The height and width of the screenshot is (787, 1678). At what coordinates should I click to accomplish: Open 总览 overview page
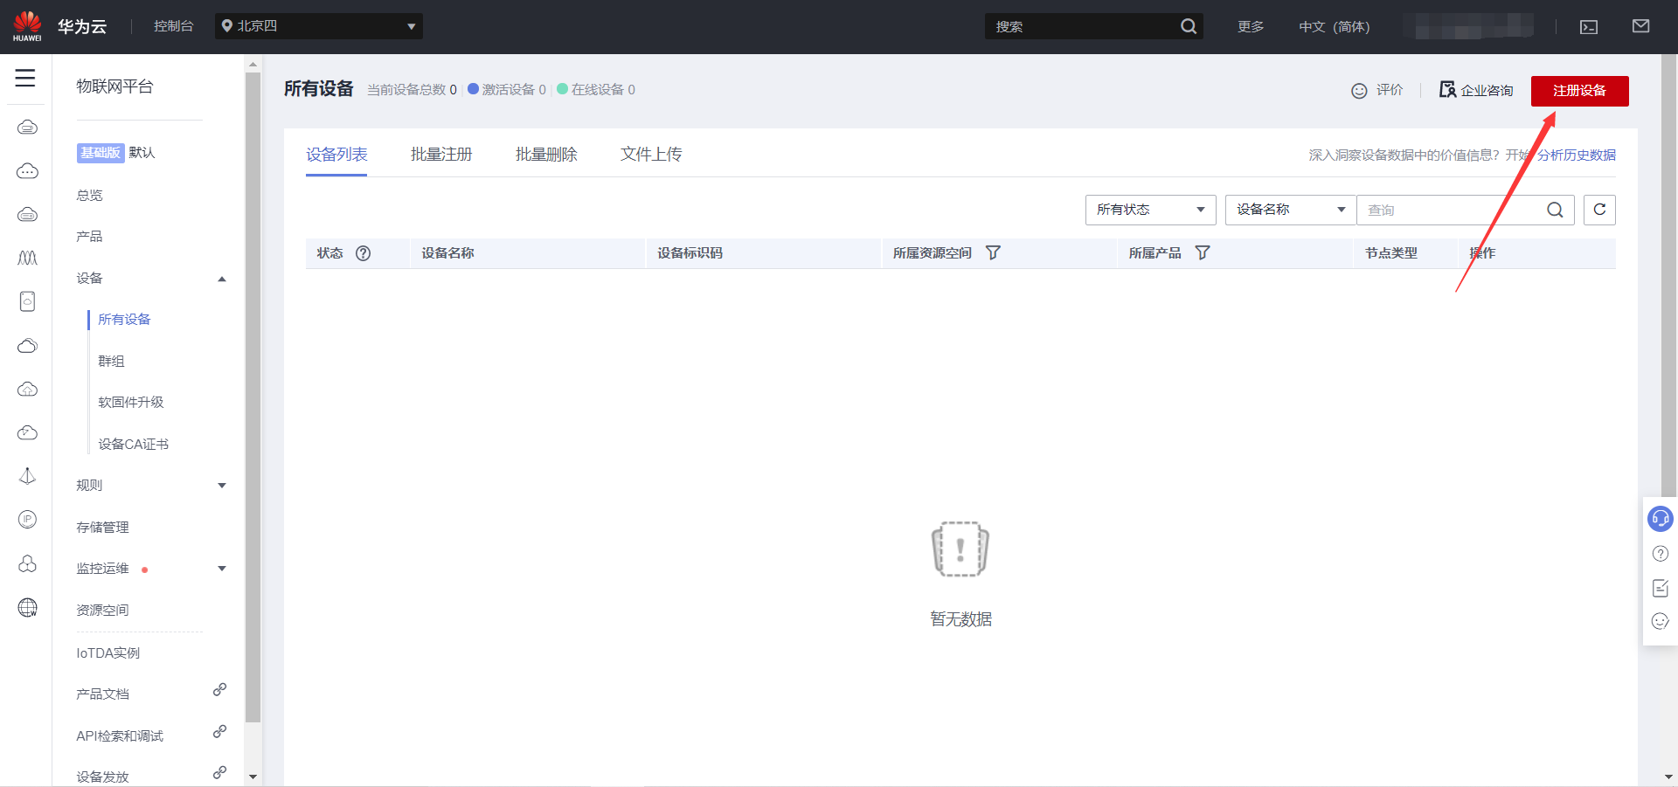tap(89, 196)
